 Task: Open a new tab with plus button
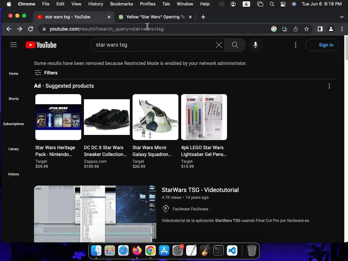pyautogui.click(x=203, y=17)
